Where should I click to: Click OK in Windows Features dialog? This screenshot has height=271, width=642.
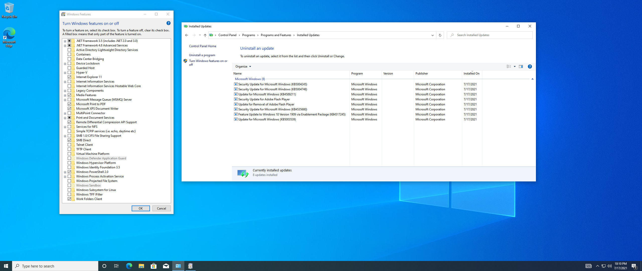tap(141, 209)
